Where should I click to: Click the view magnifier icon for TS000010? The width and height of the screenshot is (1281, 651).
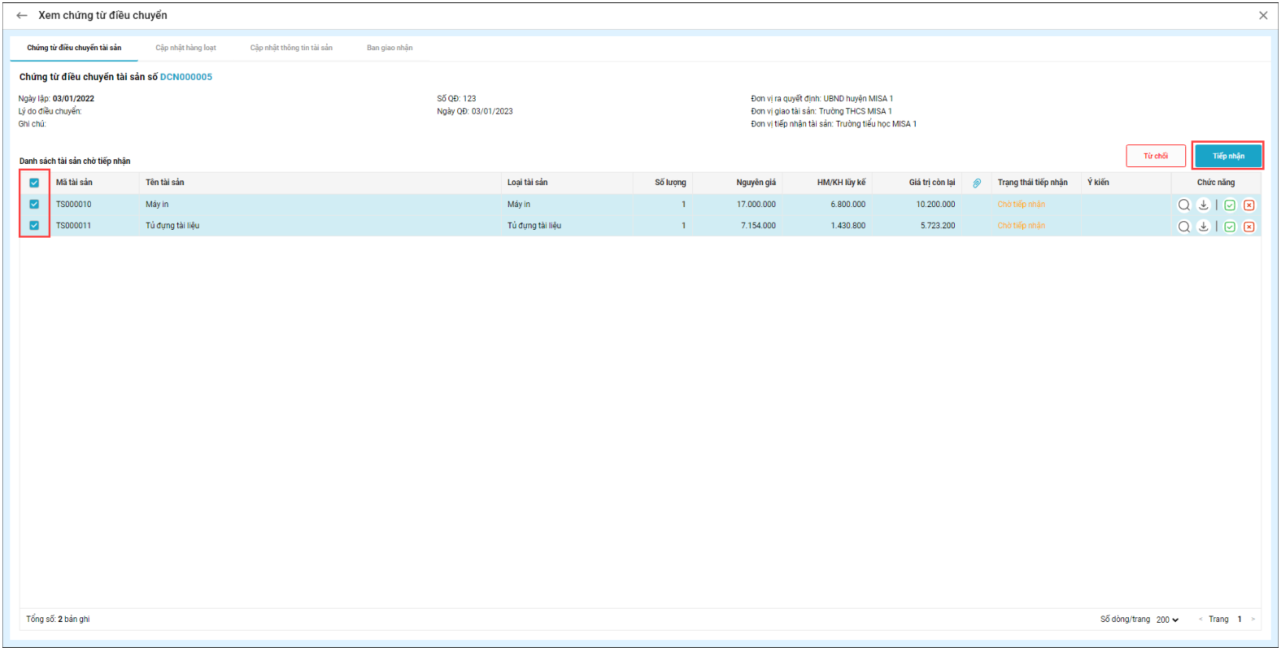(1184, 205)
